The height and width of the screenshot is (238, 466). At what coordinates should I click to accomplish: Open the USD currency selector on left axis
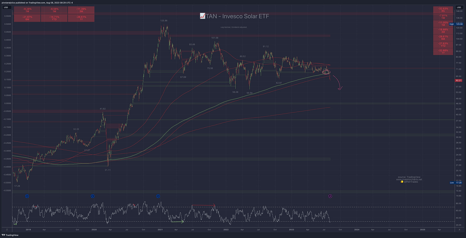click(x=6, y=7)
